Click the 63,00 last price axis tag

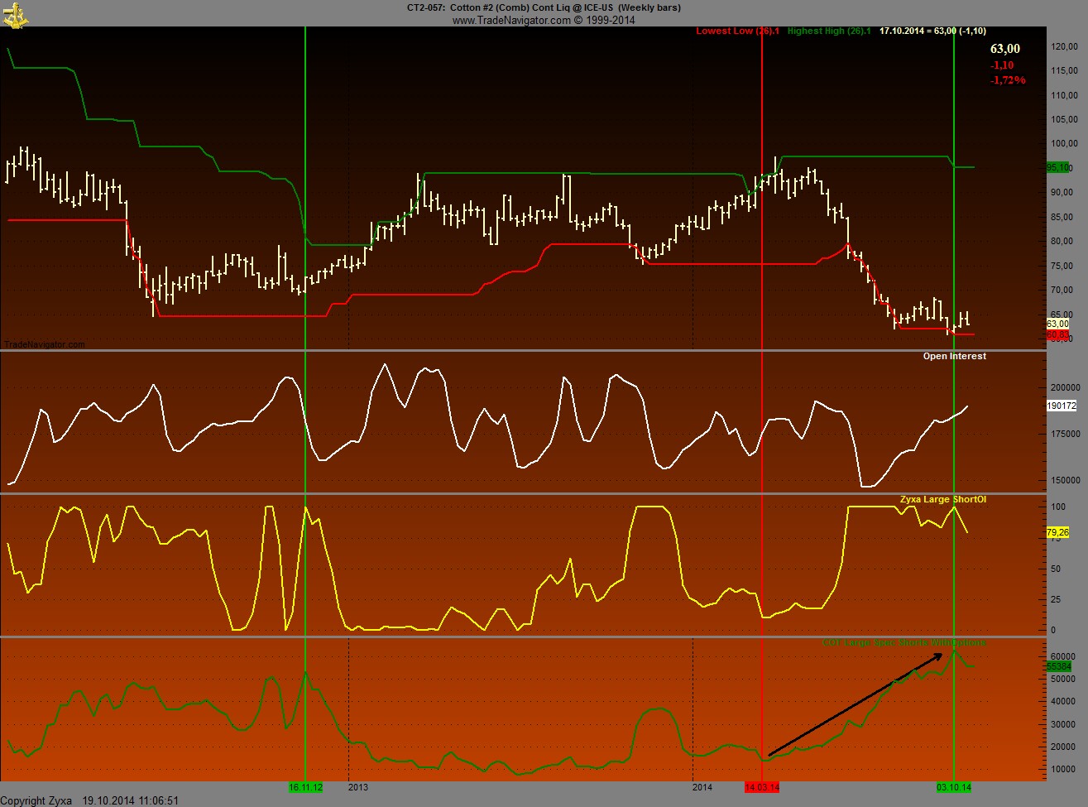pyautogui.click(x=1058, y=324)
